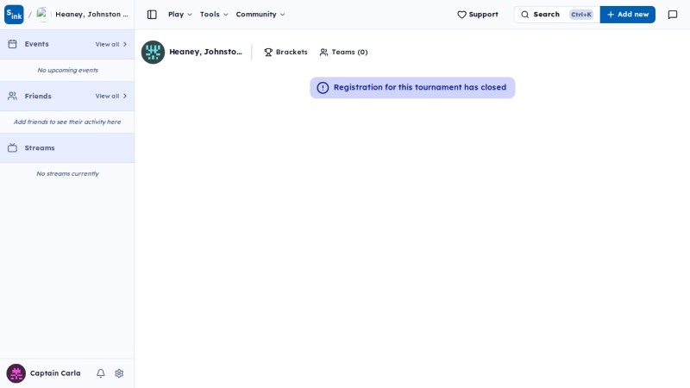Toggle the sidebar panel icon

(152, 15)
